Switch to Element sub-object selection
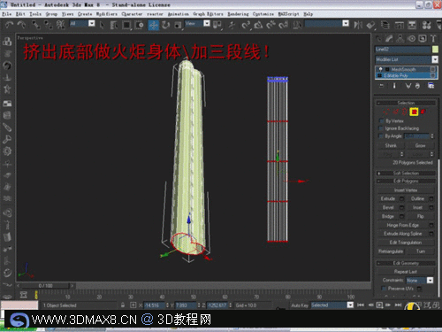 (x=423, y=112)
